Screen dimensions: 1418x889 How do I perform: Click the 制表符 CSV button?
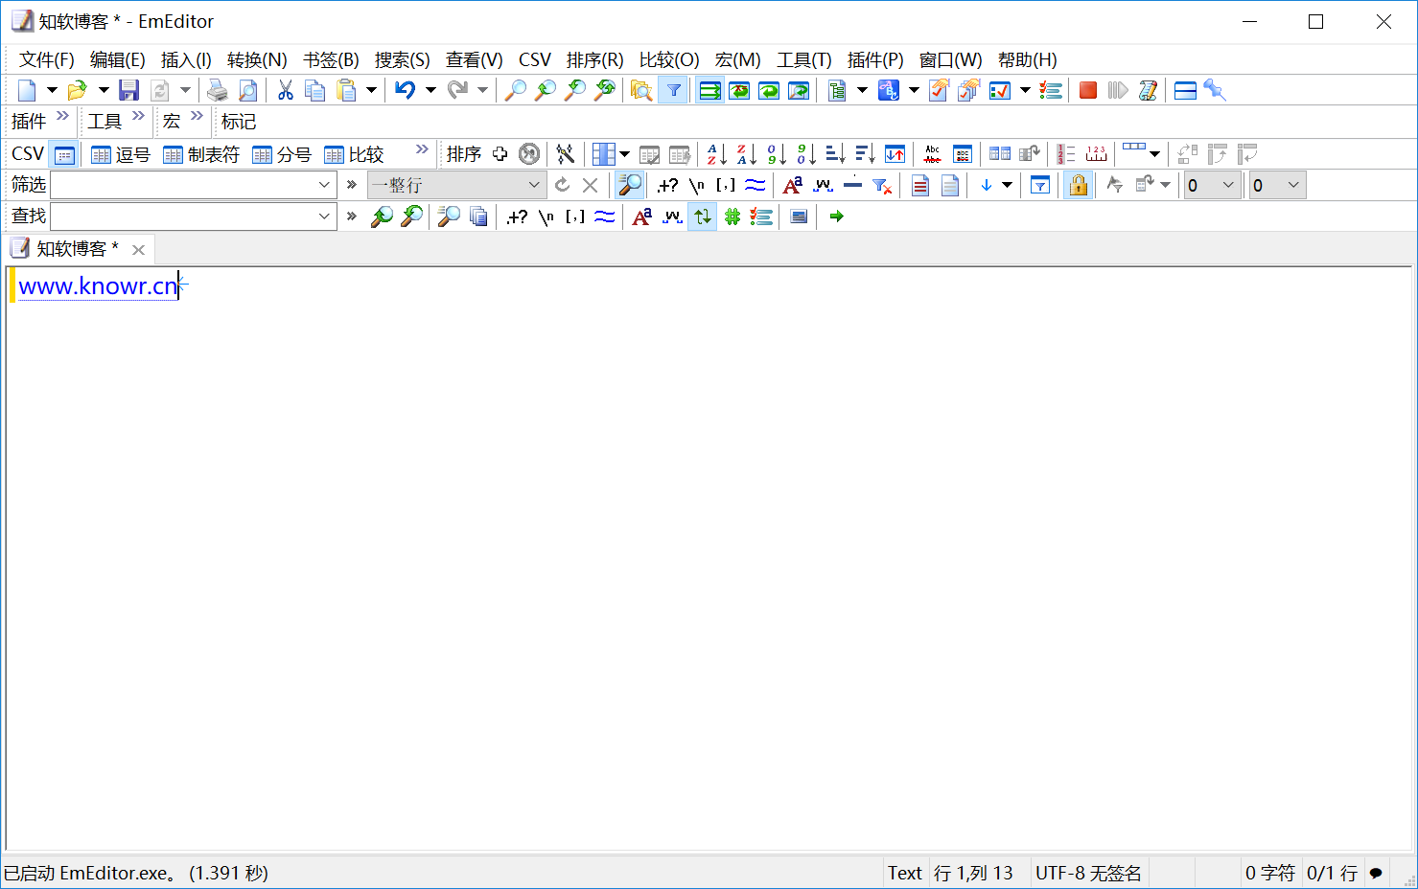[201, 154]
